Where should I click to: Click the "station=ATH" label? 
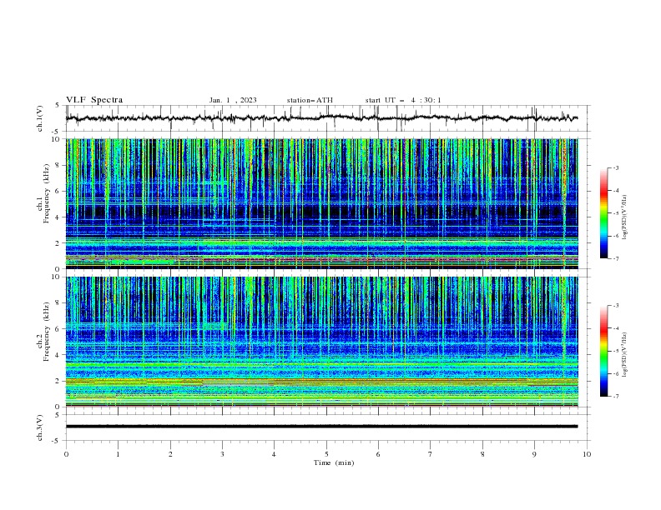pos(310,100)
